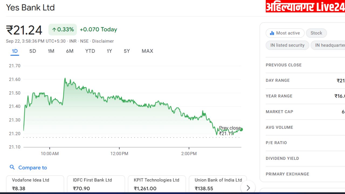The width and height of the screenshot is (345, 194).
Task: Click the PREVIOUS CLOSE row label
Action: pyautogui.click(x=284, y=65)
